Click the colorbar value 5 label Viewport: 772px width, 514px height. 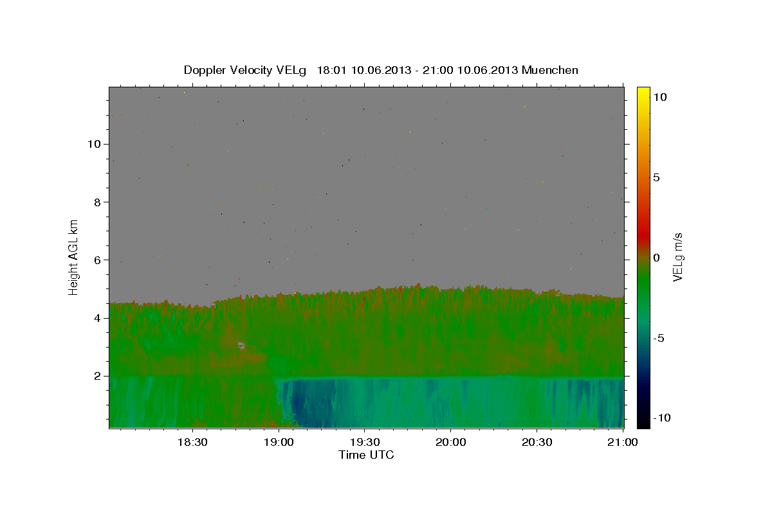656,177
